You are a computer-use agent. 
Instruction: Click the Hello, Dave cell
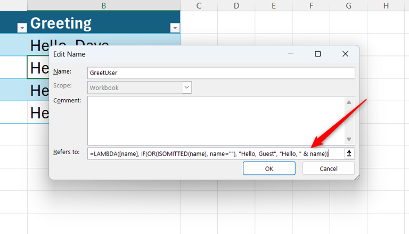(103, 39)
